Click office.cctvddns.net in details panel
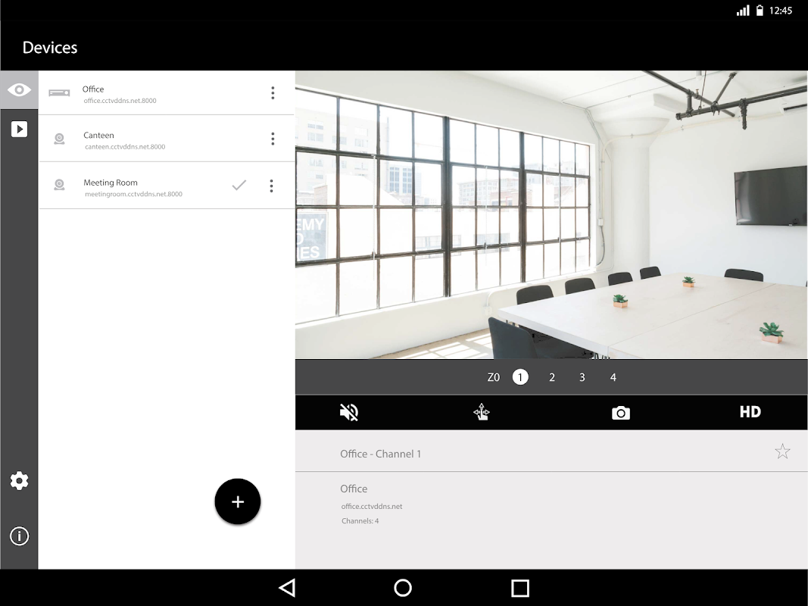 pyautogui.click(x=372, y=507)
